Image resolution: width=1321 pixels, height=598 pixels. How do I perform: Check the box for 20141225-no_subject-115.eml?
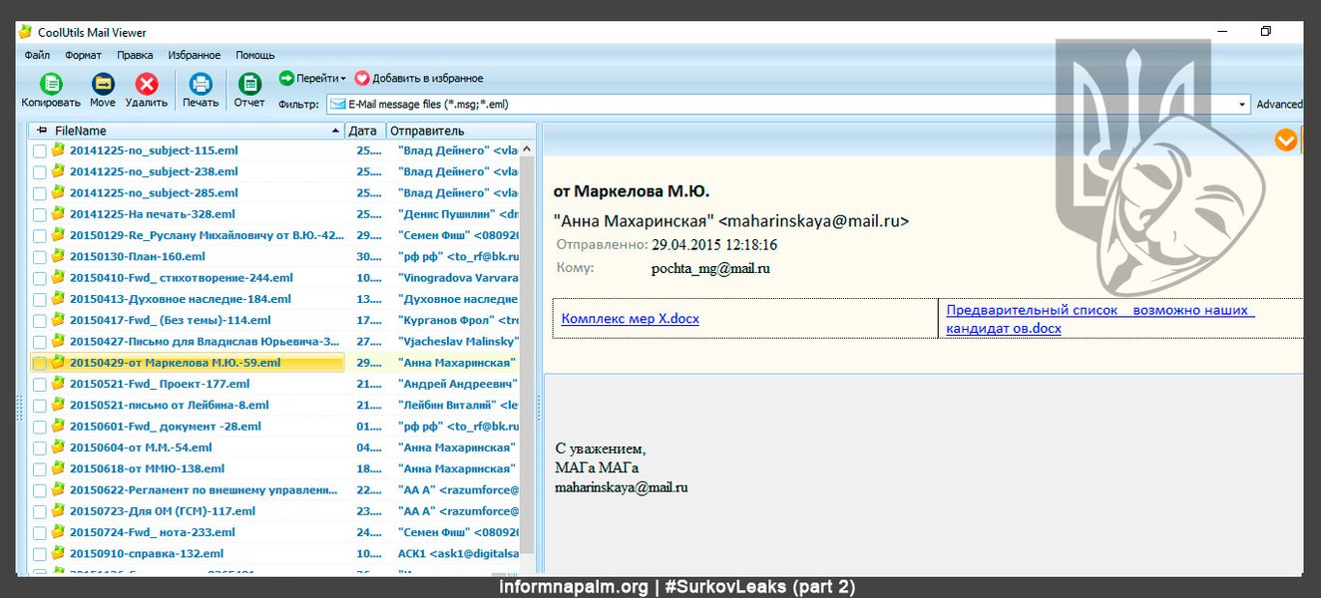tap(39, 150)
